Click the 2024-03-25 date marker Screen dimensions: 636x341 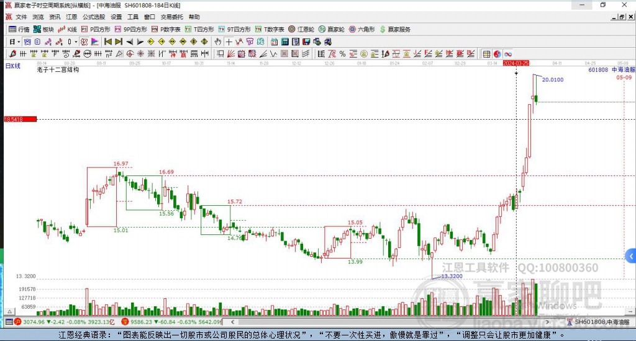click(x=516, y=63)
